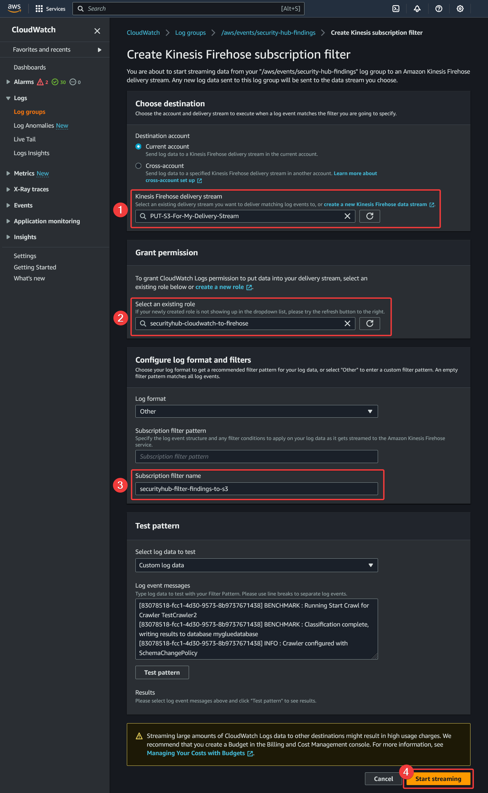Open the settings gear icon
Image resolution: width=488 pixels, height=793 pixels.
point(460,9)
